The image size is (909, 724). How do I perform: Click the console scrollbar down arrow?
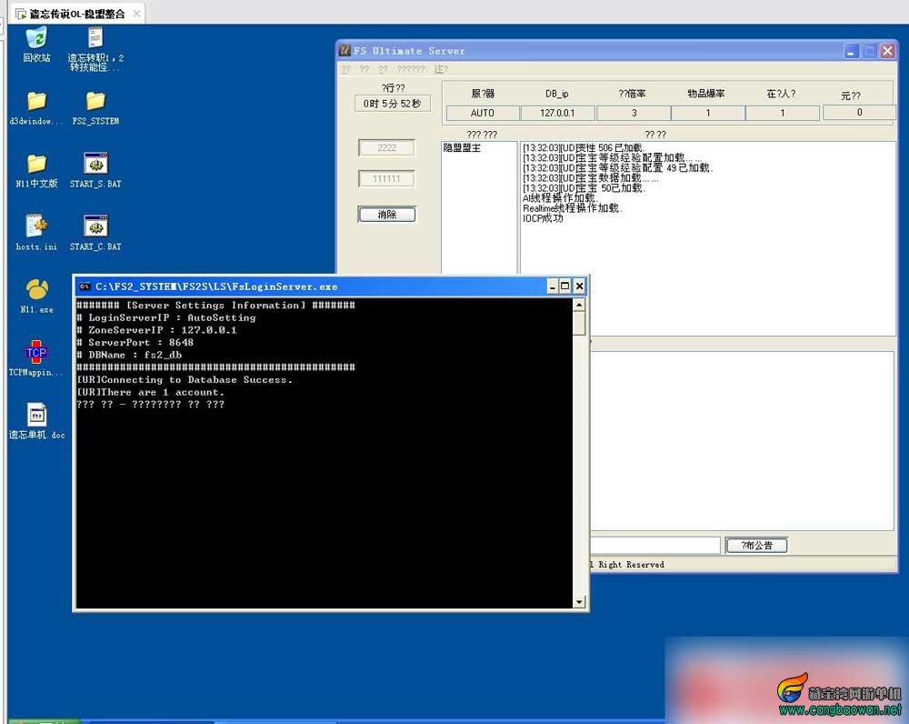[x=578, y=601]
